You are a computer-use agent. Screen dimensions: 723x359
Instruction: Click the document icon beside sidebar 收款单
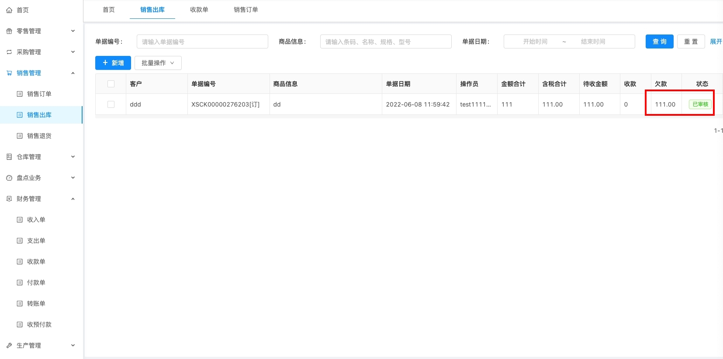(x=20, y=262)
